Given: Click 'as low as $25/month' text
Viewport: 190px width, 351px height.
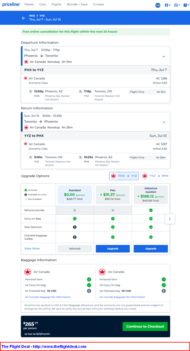Looking at the screenshot, I should tap(37, 334).
